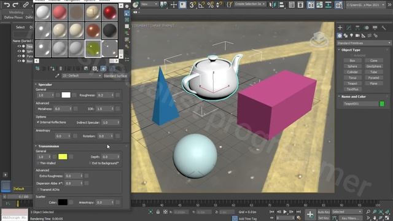Select the red shiny material sample slot
Image resolution: width=393 pixels, height=221 pixels.
tap(109, 12)
